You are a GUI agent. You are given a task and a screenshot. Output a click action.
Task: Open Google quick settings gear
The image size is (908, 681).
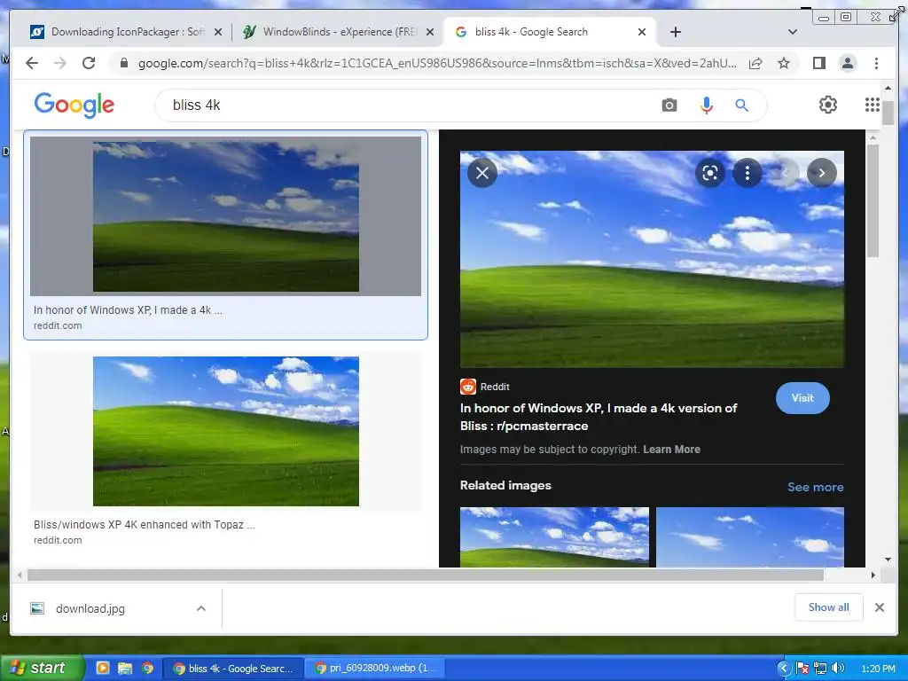(828, 105)
